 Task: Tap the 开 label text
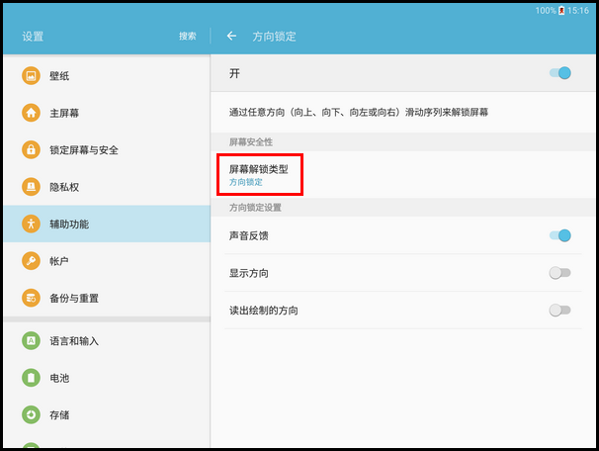234,73
